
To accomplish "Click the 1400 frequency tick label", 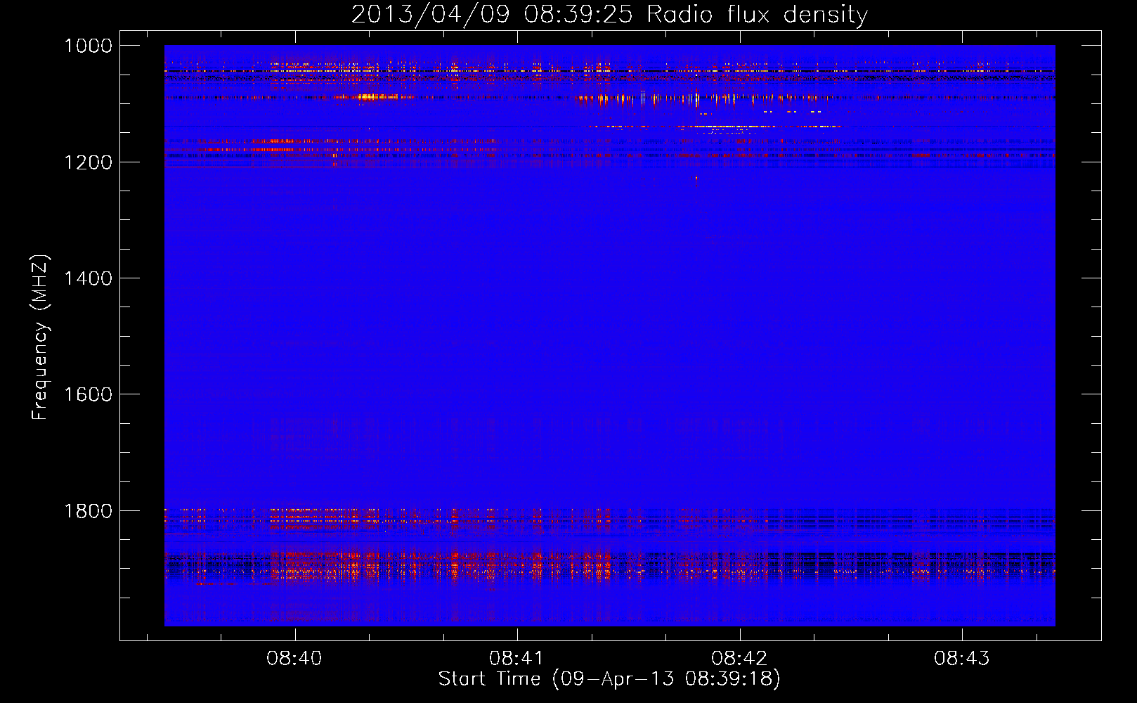I will [x=88, y=278].
